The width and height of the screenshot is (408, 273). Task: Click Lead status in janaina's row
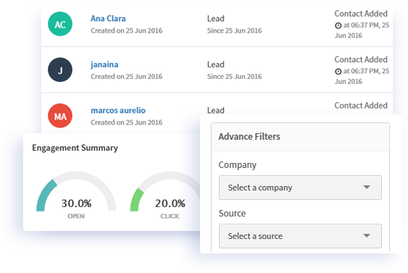[x=216, y=64]
